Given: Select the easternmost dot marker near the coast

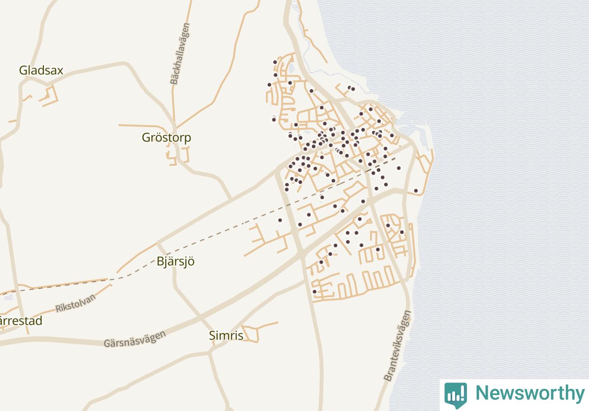Looking at the screenshot, I should coord(416,191).
